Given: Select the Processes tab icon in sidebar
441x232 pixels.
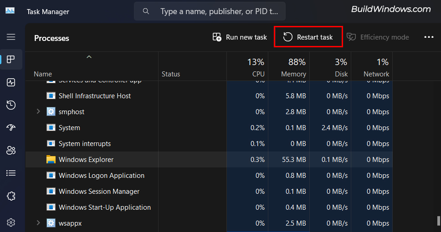Looking at the screenshot, I should pos(11,59).
